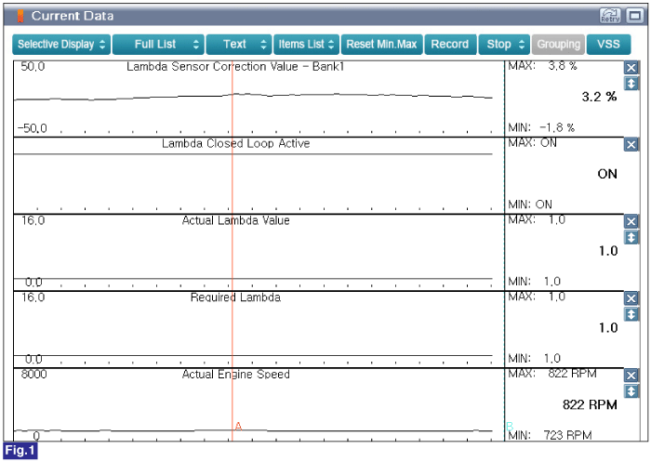The height and width of the screenshot is (462, 651).
Task: Click the 8000 axis label on engine speed
Action: 34,375
